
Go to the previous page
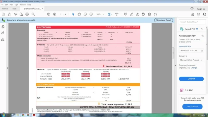pyautogui.click(x=49, y=14)
